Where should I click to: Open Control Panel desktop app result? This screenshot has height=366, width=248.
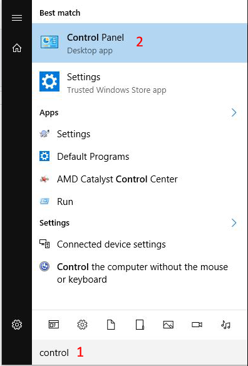pyautogui.click(x=140, y=43)
